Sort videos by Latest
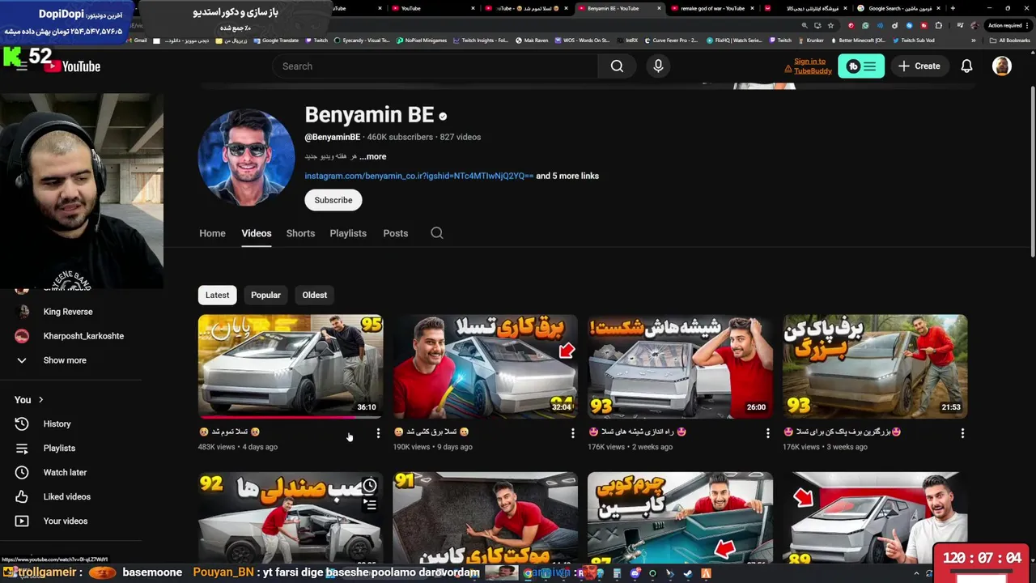 (x=217, y=295)
